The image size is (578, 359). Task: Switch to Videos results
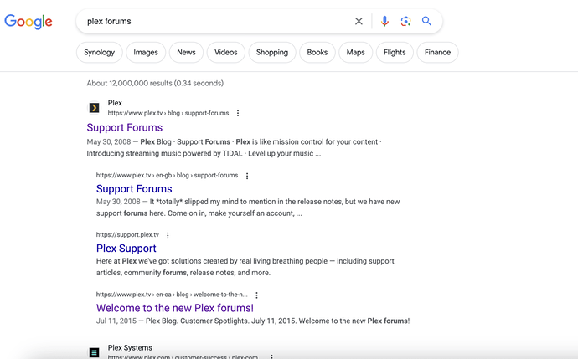coord(225,52)
